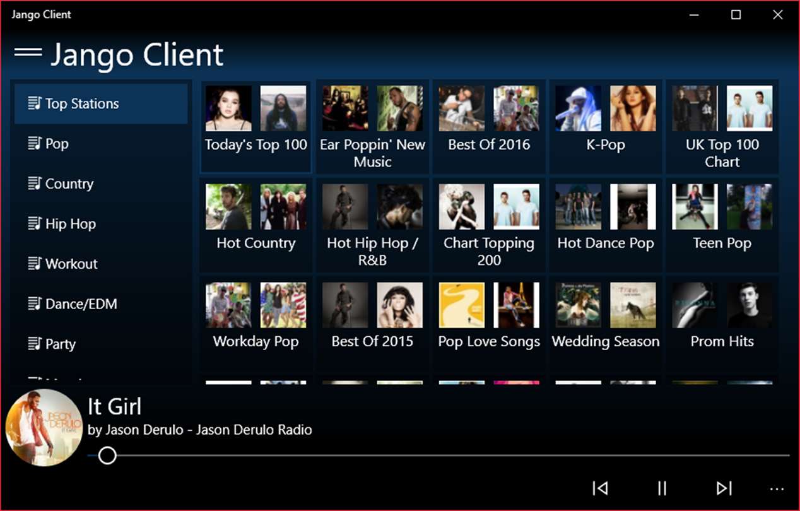Click the Jango Client app heading
The image size is (800, 511).
click(137, 55)
